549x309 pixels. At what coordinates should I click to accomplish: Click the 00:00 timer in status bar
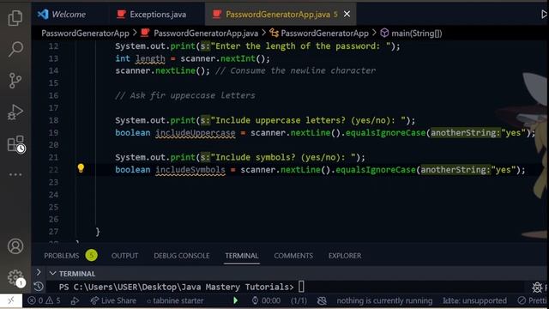click(x=266, y=300)
